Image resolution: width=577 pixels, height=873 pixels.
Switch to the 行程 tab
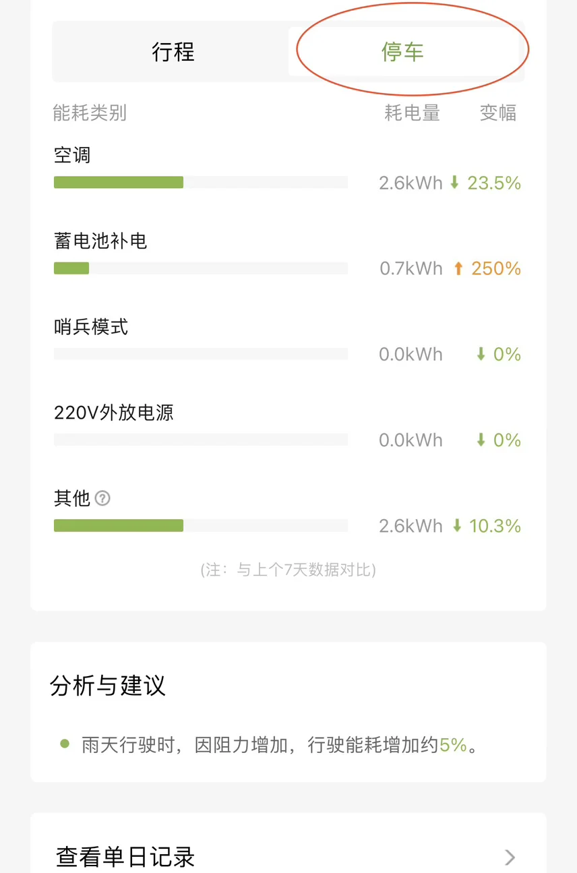pos(173,52)
